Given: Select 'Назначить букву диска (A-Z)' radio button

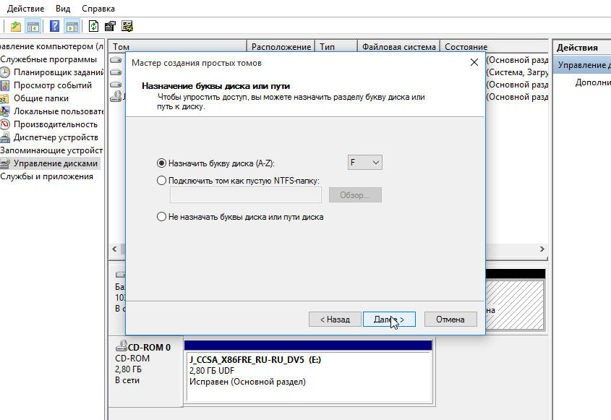Looking at the screenshot, I should 161,163.
